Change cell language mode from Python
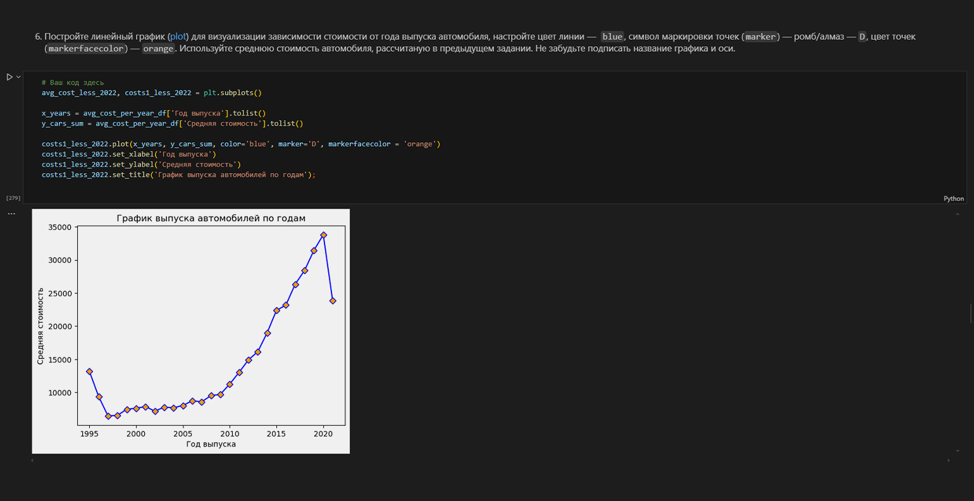 (953, 198)
